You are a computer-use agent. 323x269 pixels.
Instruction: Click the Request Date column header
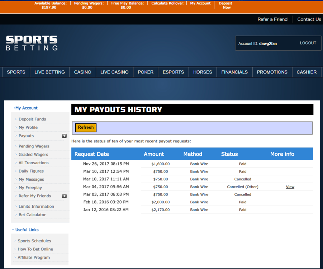point(92,154)
